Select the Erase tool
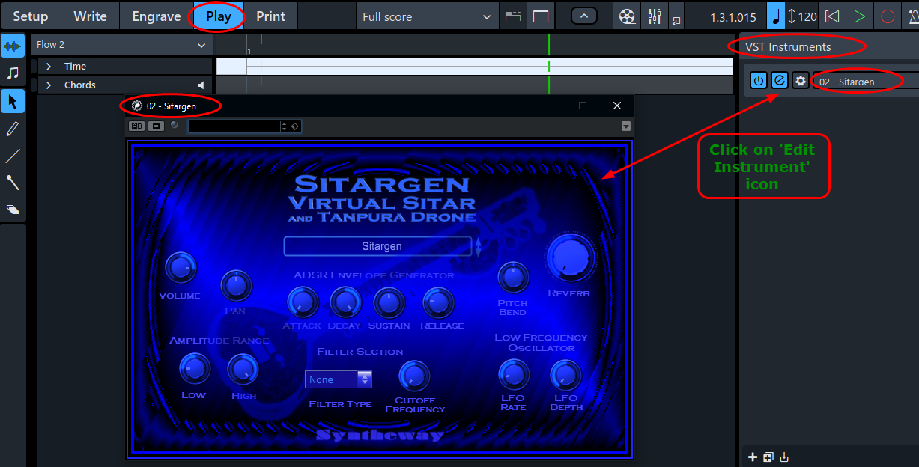Image resolution: width=919 pixels, height=467 pixels. tap(13, 210)
